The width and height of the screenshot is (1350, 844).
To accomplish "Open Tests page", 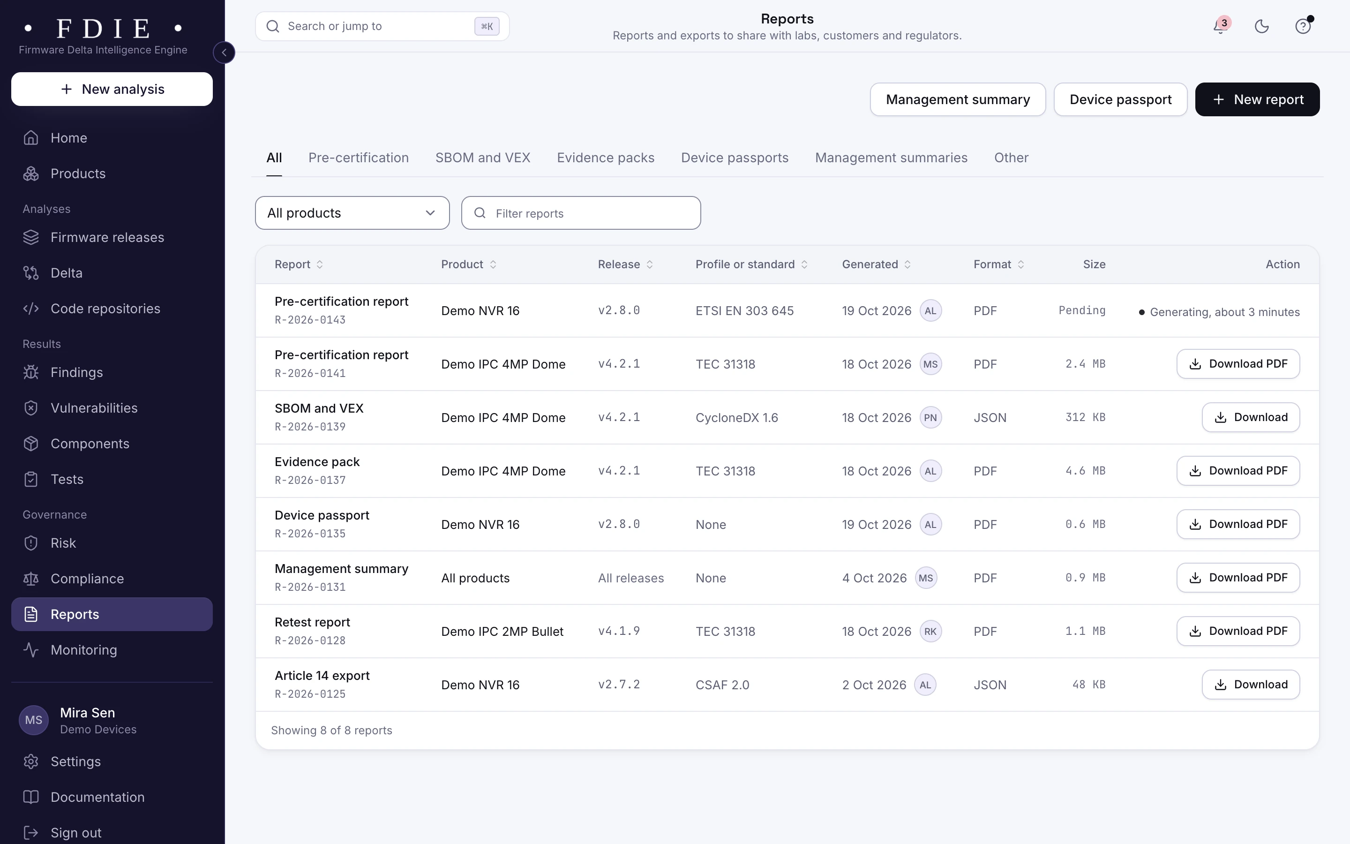I will (112, 480).
